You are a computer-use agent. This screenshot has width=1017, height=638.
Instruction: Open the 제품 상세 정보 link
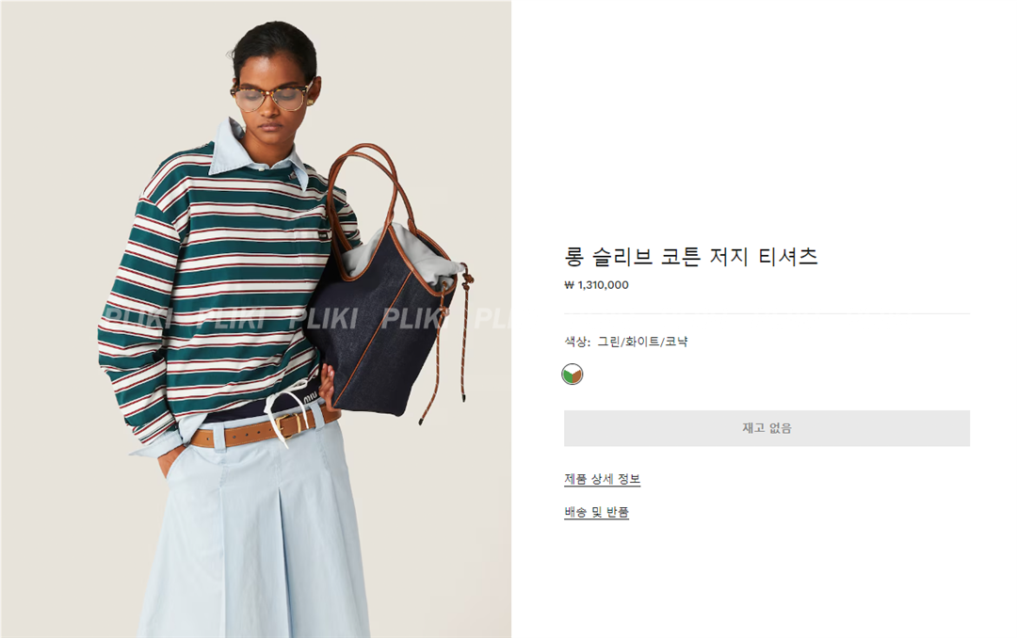[x=602, y=479]
